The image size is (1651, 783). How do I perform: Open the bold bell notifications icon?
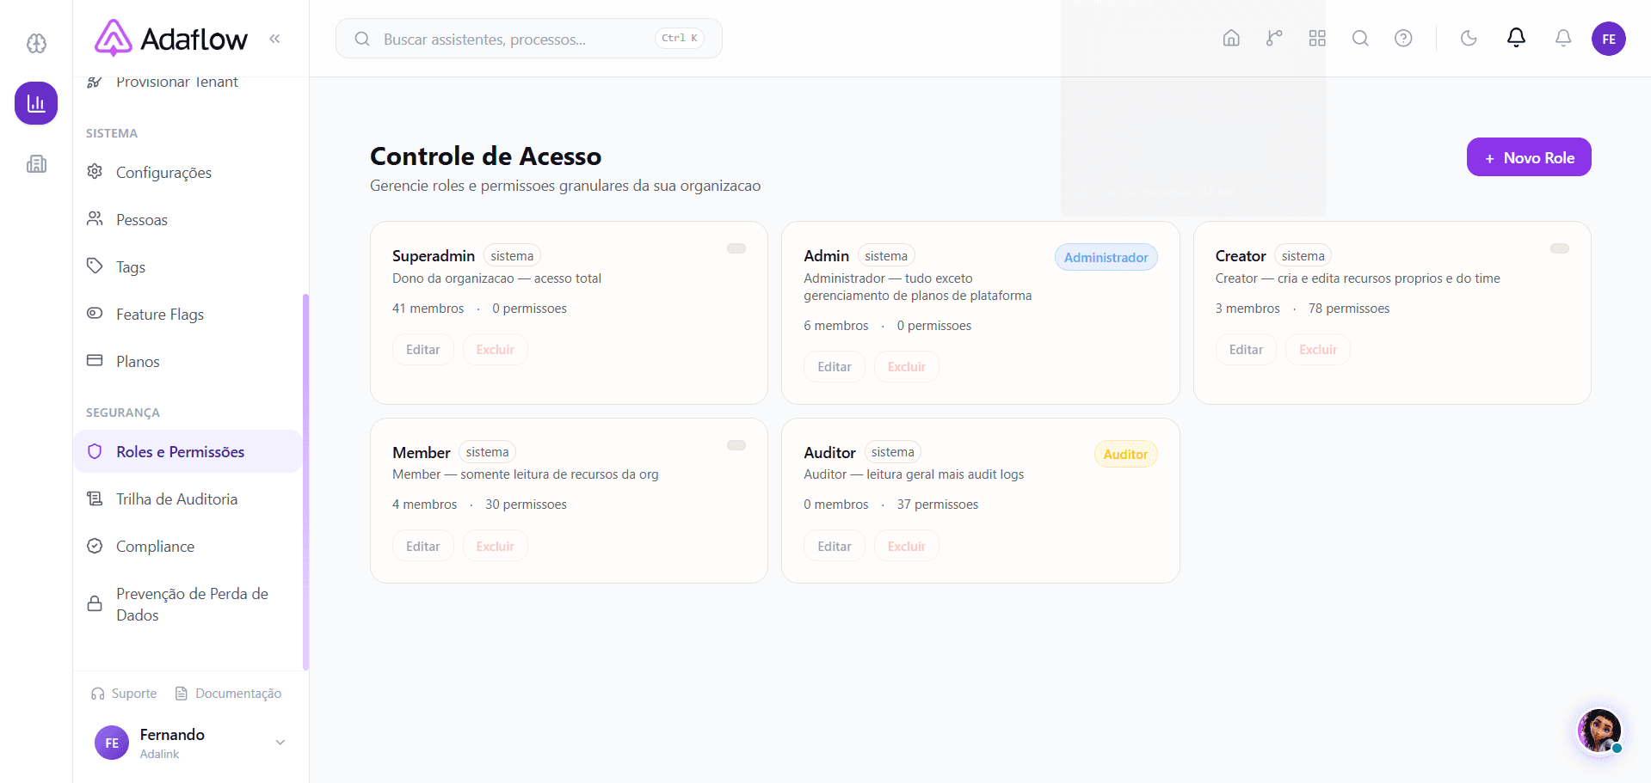(1516, 38)
